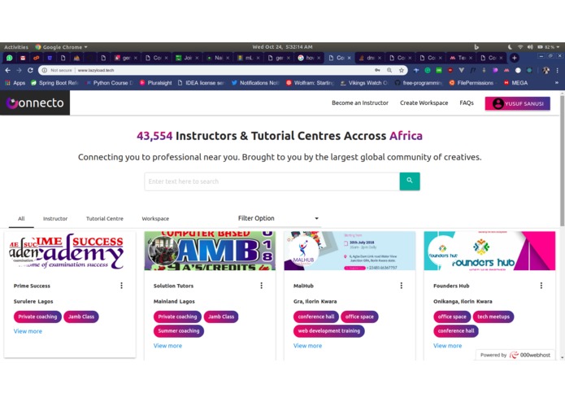Click Jamb Class tag on Solution Tutors

coord(221,317)
